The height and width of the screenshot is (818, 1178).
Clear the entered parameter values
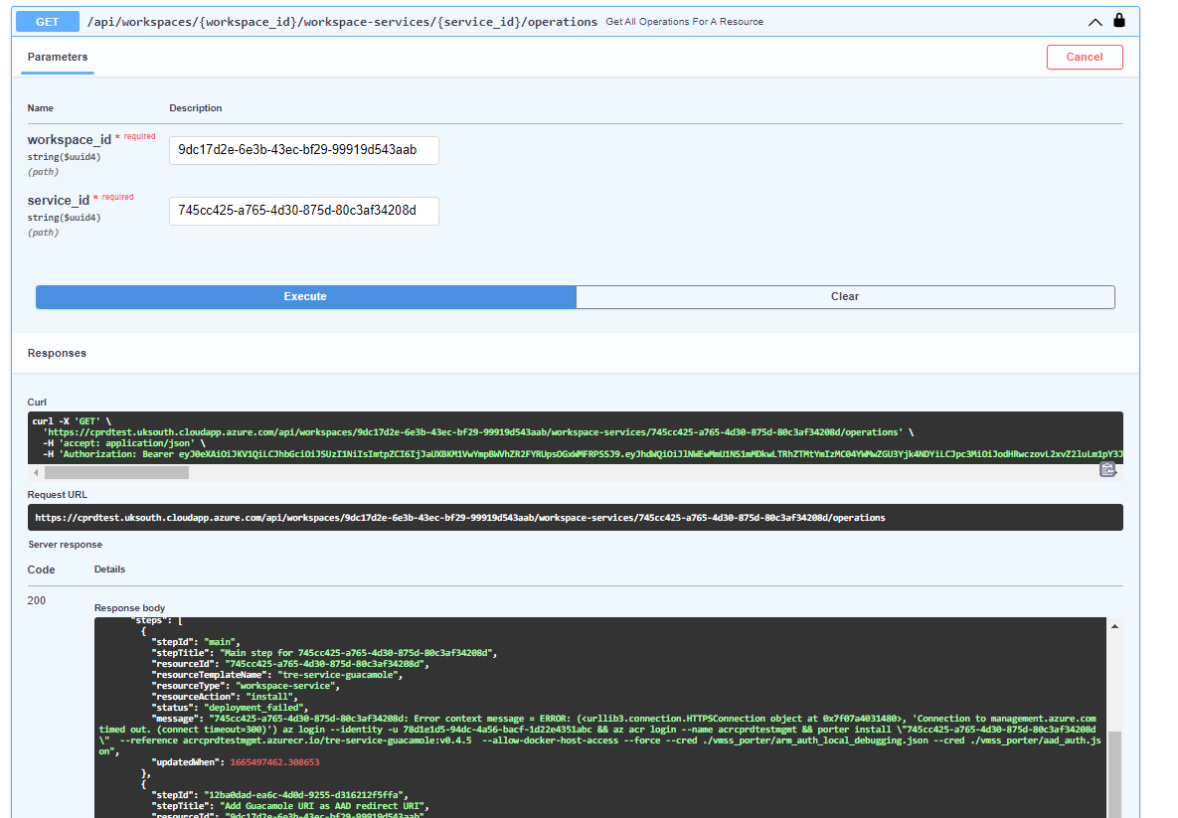[845, 296]
